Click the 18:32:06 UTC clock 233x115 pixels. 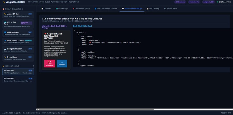pyautogui.click(x=226, y=113)
